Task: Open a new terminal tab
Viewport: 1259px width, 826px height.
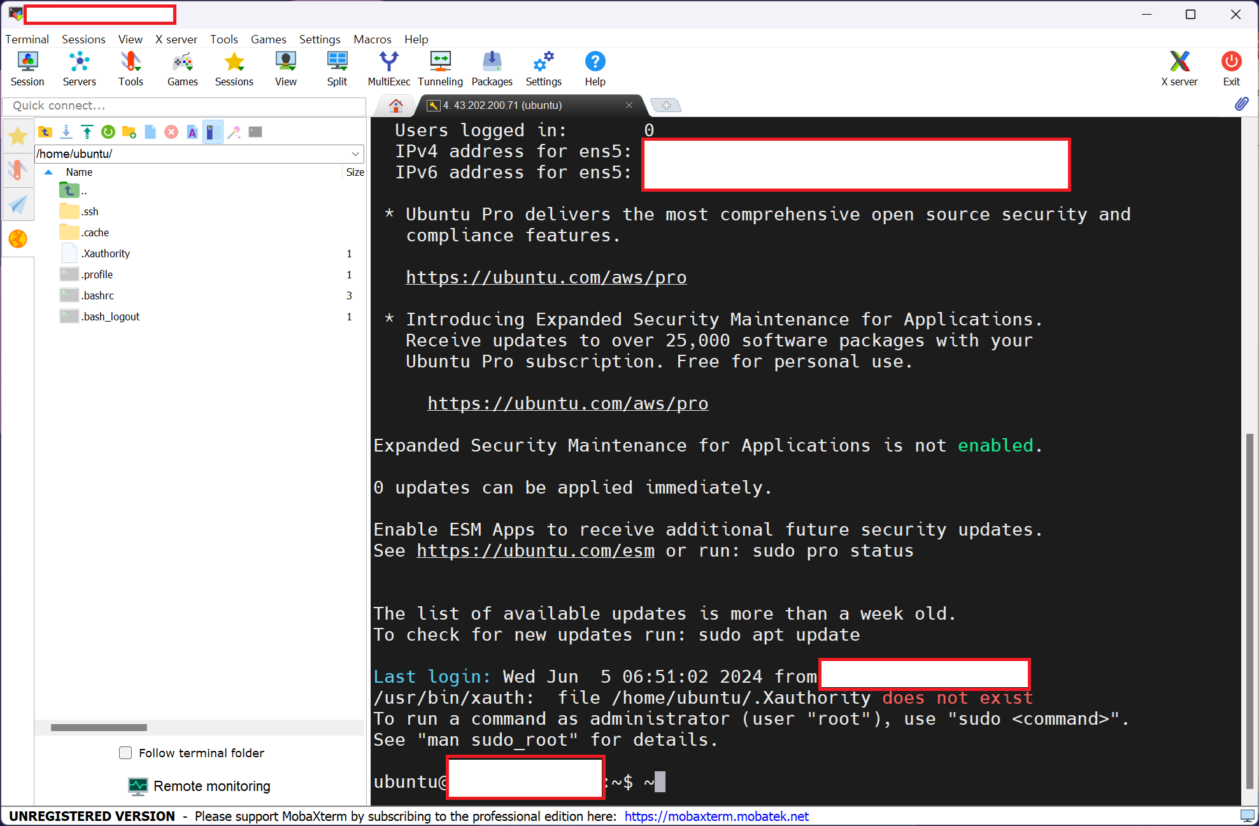Action: coord(666,105)
